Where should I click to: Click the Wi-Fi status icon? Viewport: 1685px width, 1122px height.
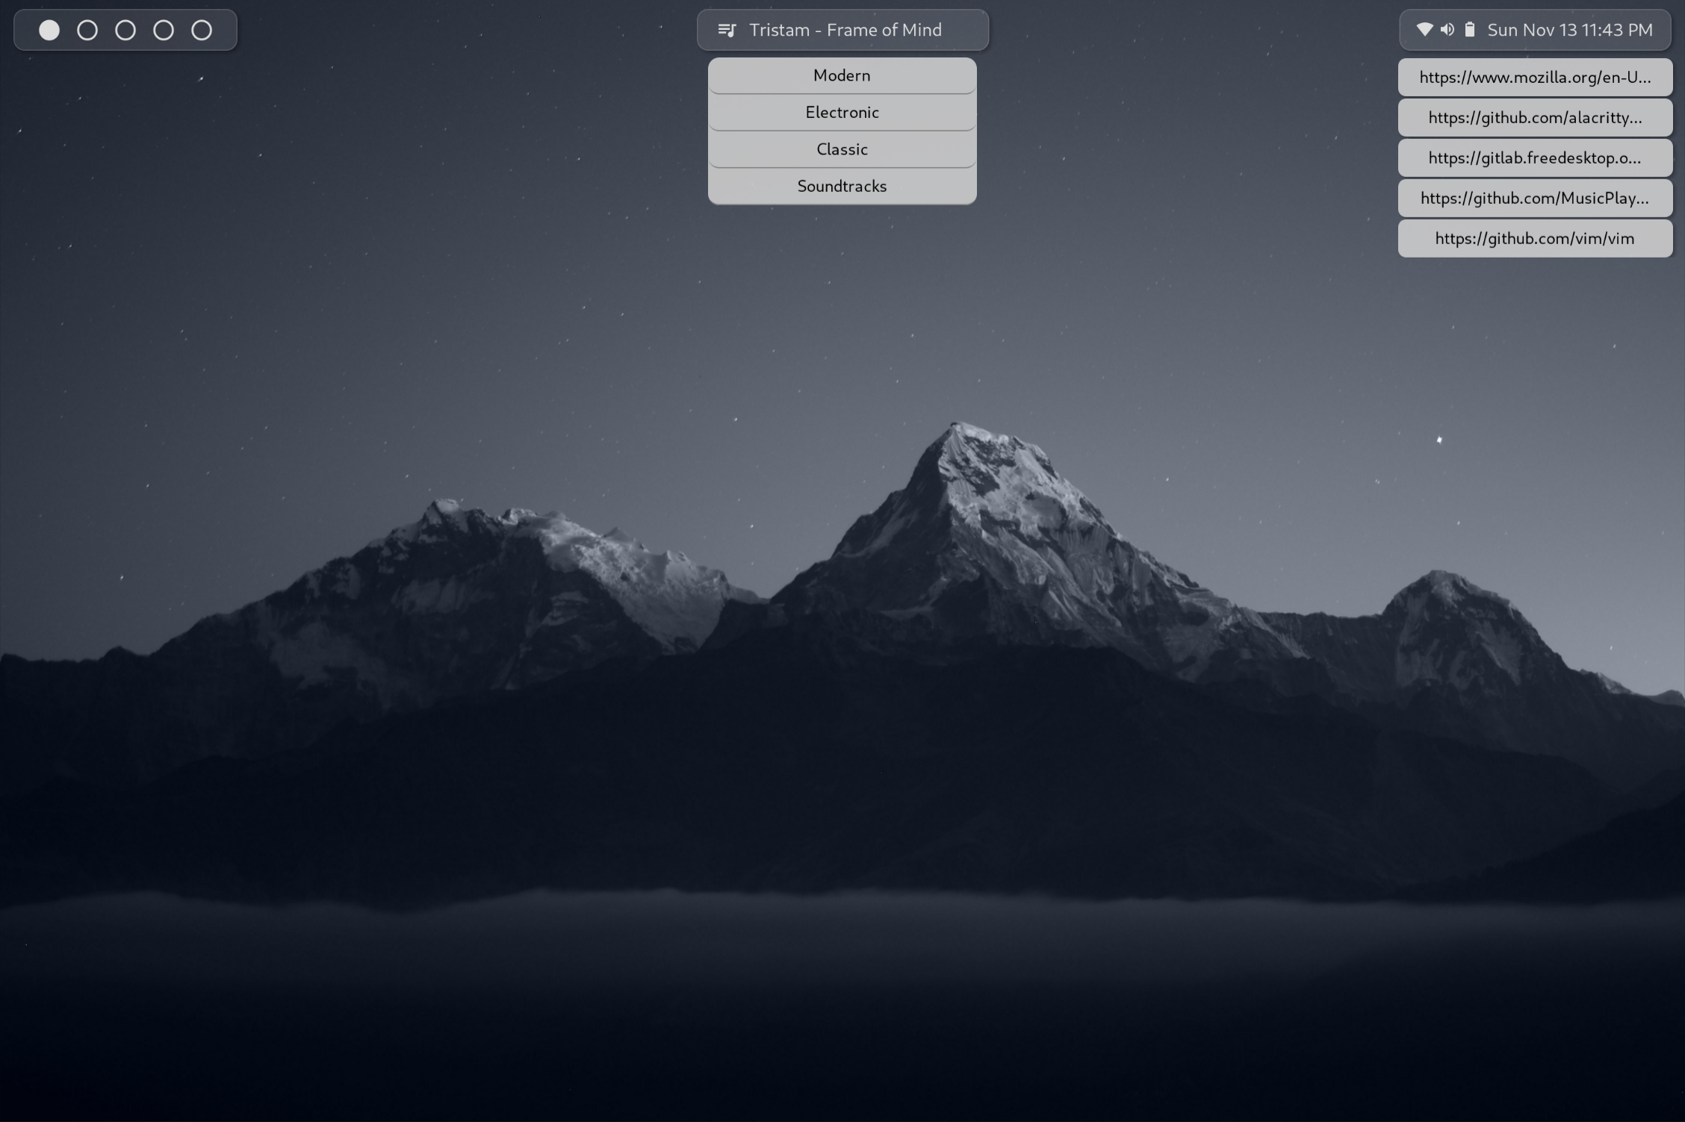click(x=1424, y=30)
